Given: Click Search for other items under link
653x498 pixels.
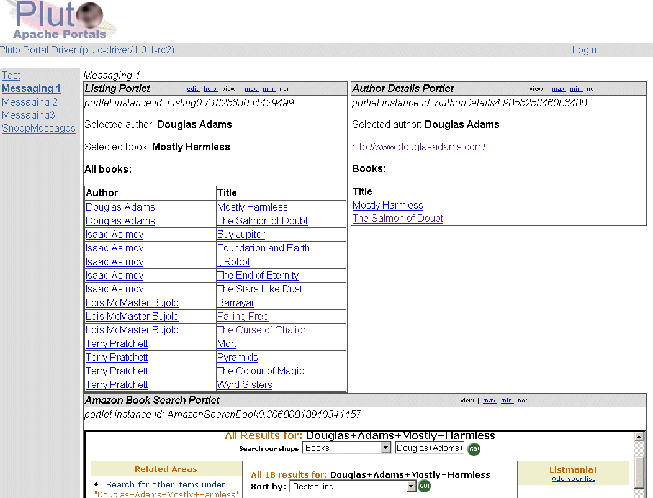Looking at the screenshot, I should click(165, 485).
